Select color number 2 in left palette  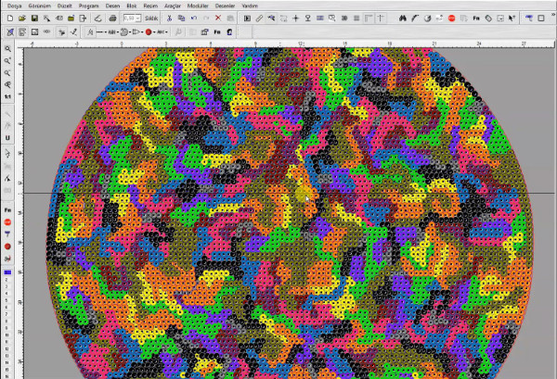[6, 280]
